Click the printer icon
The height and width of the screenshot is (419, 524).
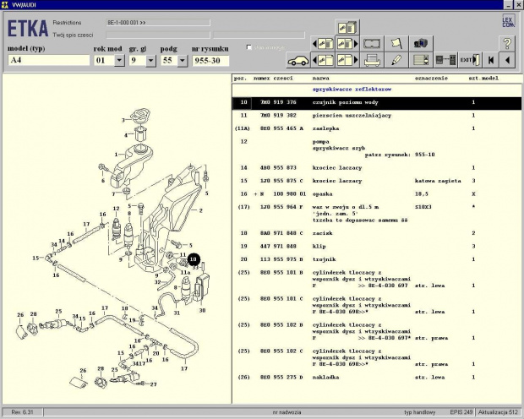pyautogui.click(x=372, y=60)
